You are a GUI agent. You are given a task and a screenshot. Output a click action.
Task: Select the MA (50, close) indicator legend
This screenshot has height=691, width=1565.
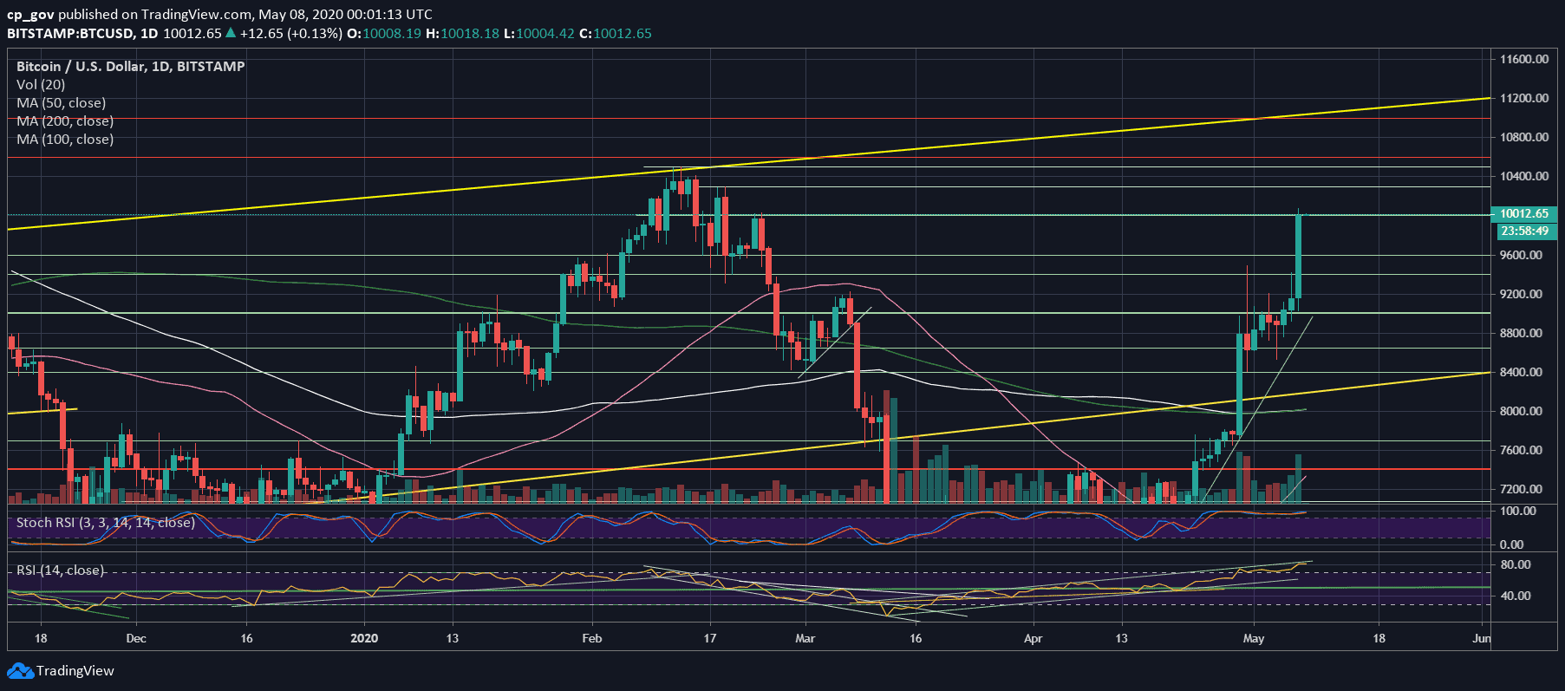(x=61, y=102)
